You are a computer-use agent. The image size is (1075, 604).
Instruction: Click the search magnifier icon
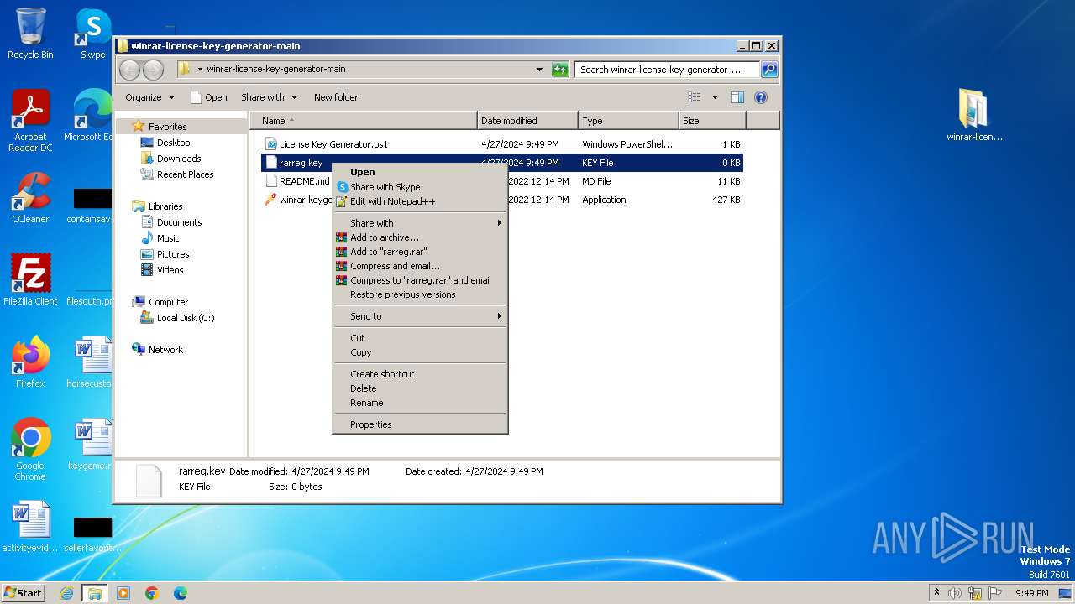click(768, 70)
